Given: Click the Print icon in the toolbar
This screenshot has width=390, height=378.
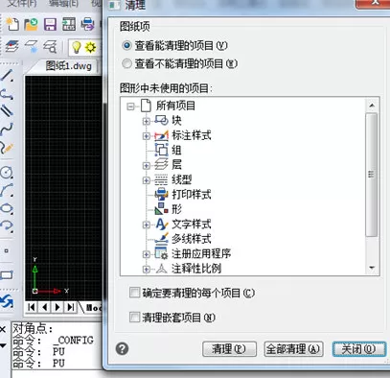Looking at the screenshot, I should click(x=87, y=24).
